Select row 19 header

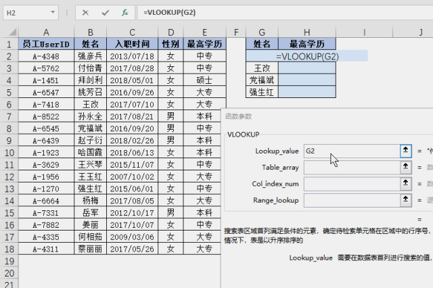pyautogui.click(x=9, y=261)
